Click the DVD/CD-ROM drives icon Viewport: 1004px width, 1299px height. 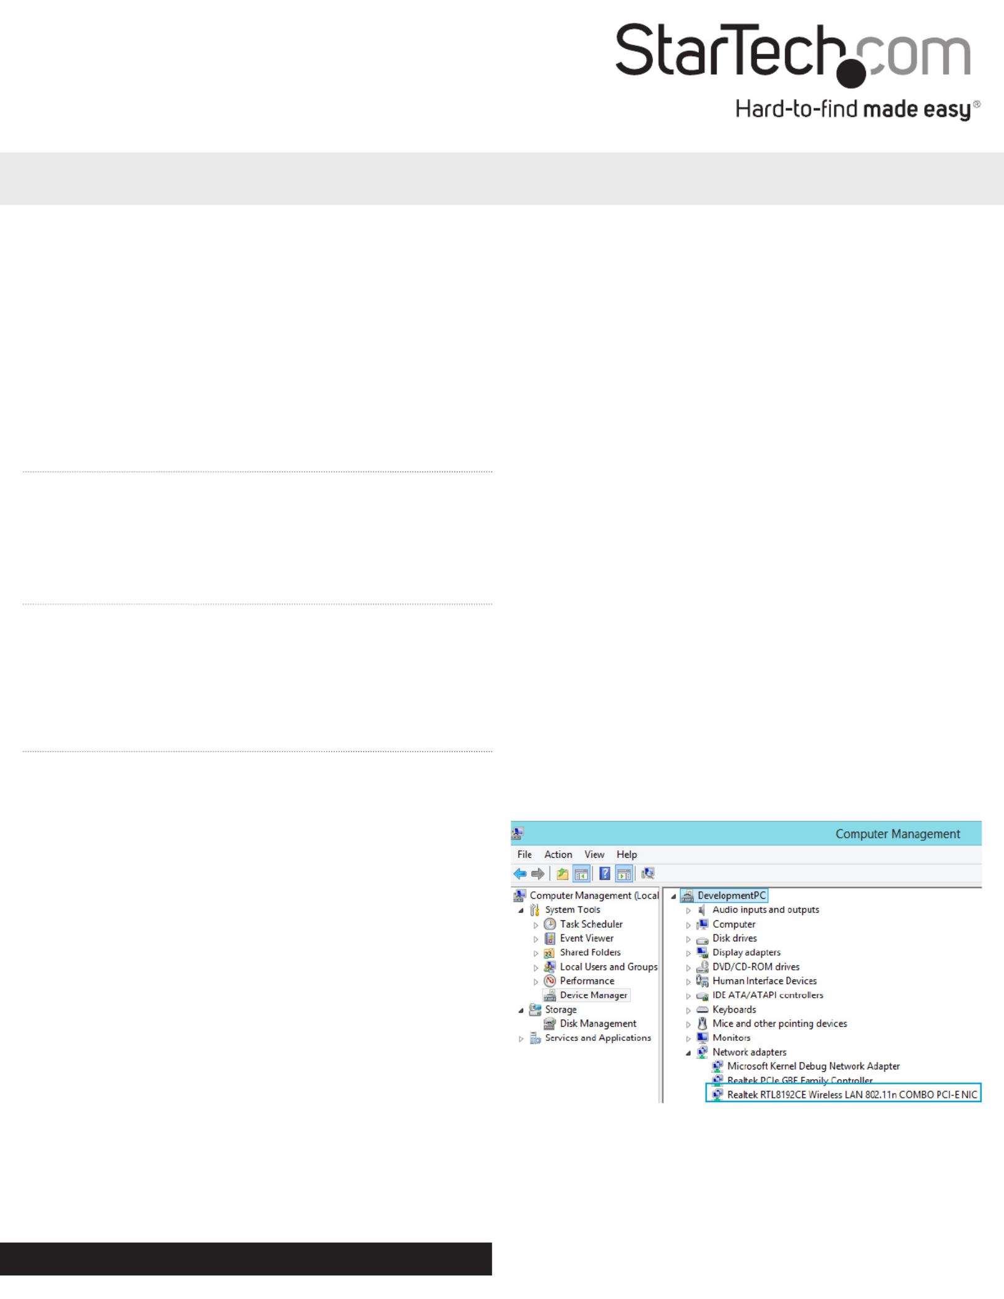(x=702, y=967)
